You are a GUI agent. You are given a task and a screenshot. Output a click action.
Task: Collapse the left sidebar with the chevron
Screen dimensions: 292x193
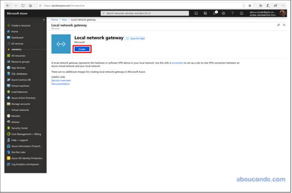44,20
